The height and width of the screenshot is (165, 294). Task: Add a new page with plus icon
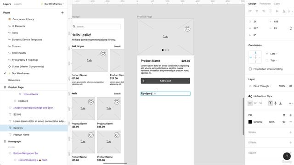pos(62,12)
